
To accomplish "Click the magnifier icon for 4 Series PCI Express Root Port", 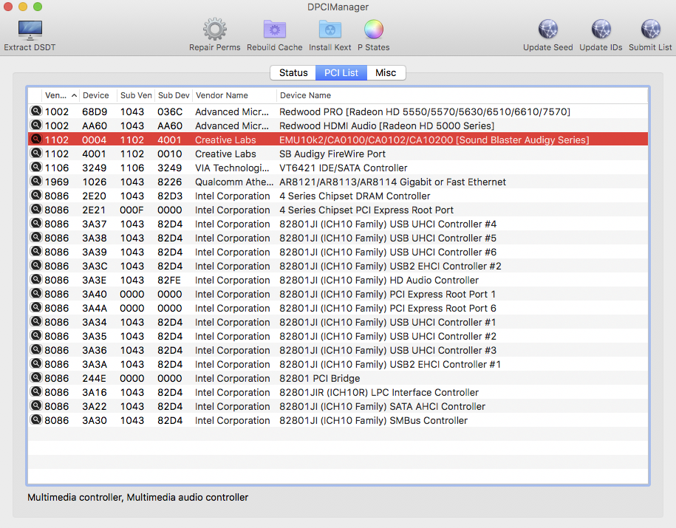I will point(36,209).
